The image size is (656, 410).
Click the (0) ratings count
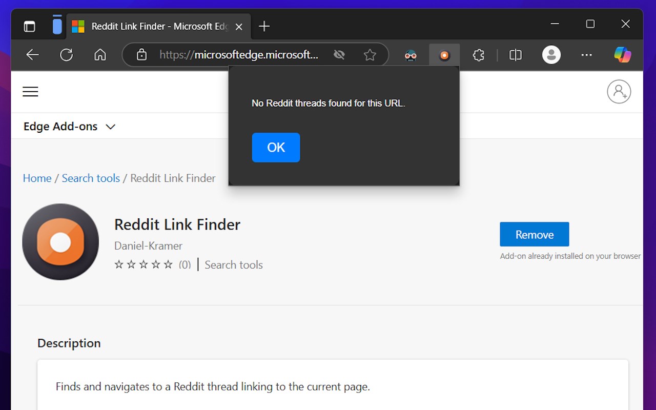tap(184, 265)
